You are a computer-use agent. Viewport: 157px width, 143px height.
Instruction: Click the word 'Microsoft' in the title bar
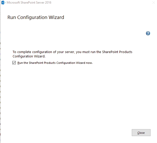[x=13, y=3]
